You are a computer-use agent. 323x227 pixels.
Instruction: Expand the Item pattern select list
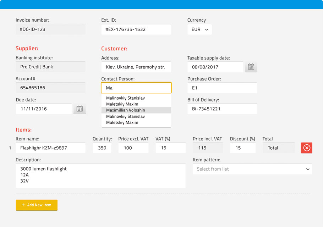tap(252, 169)
